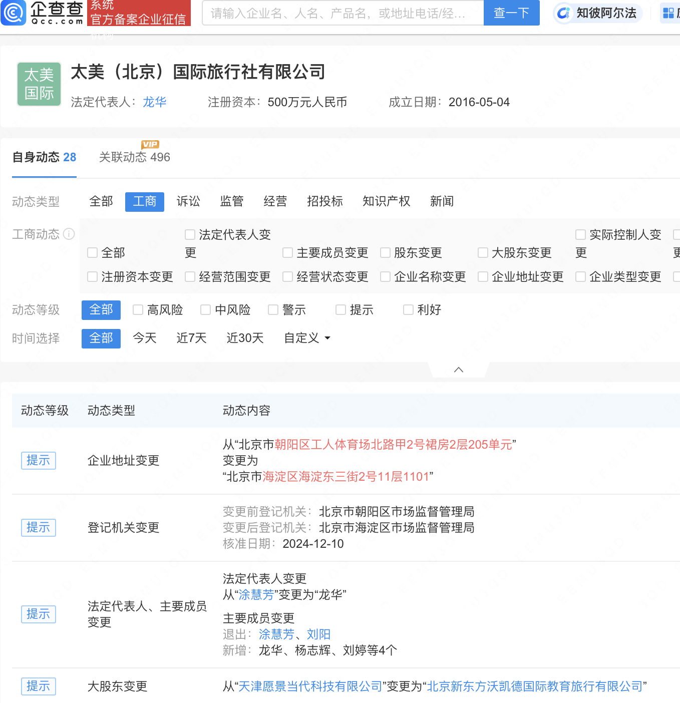Filter dynamics to 近7天
Screen dimensions: 680x703
191,338
